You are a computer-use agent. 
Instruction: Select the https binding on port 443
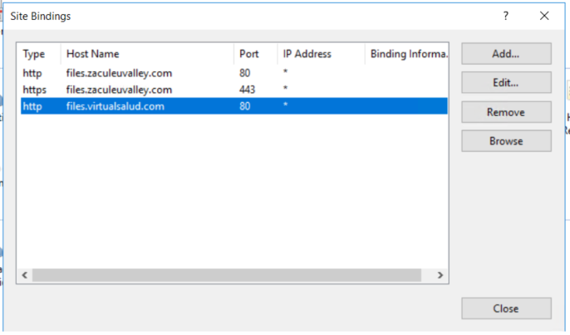pyautogui.click(x=125, y=90)
